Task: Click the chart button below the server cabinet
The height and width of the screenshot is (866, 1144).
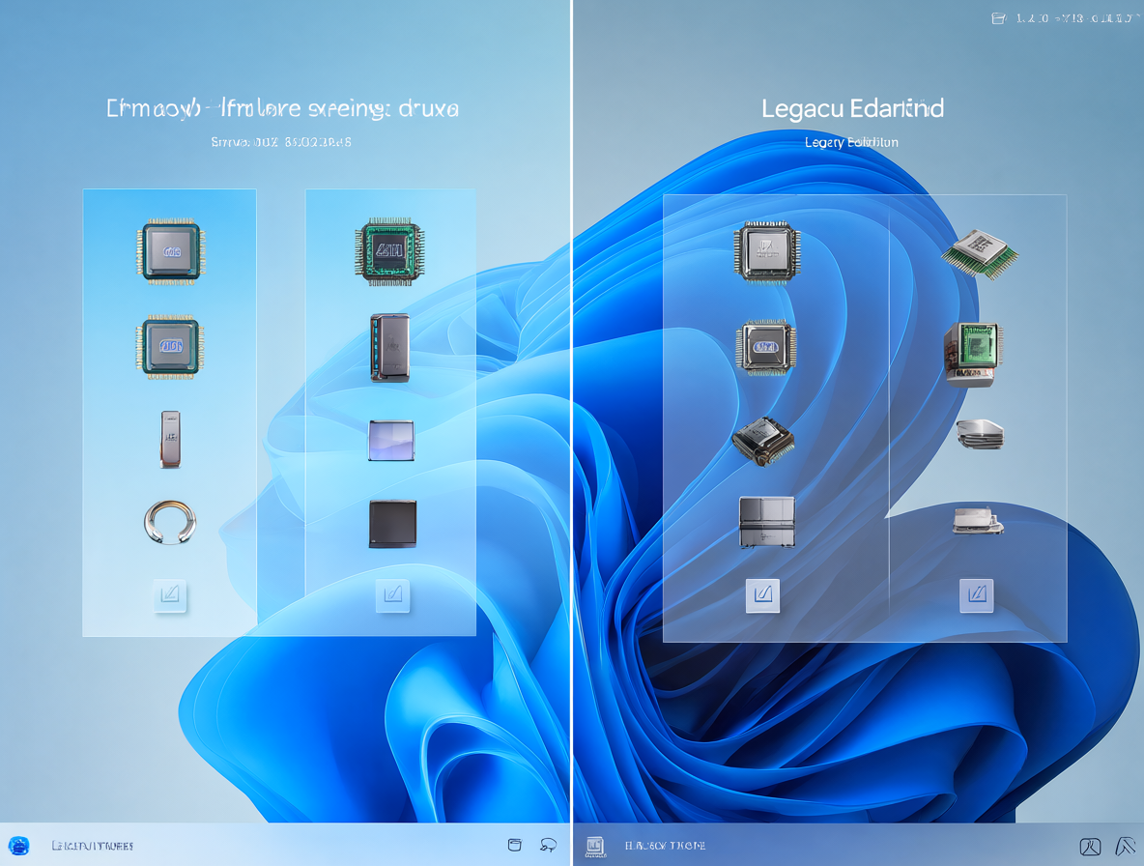Action: tap(762, 595)
